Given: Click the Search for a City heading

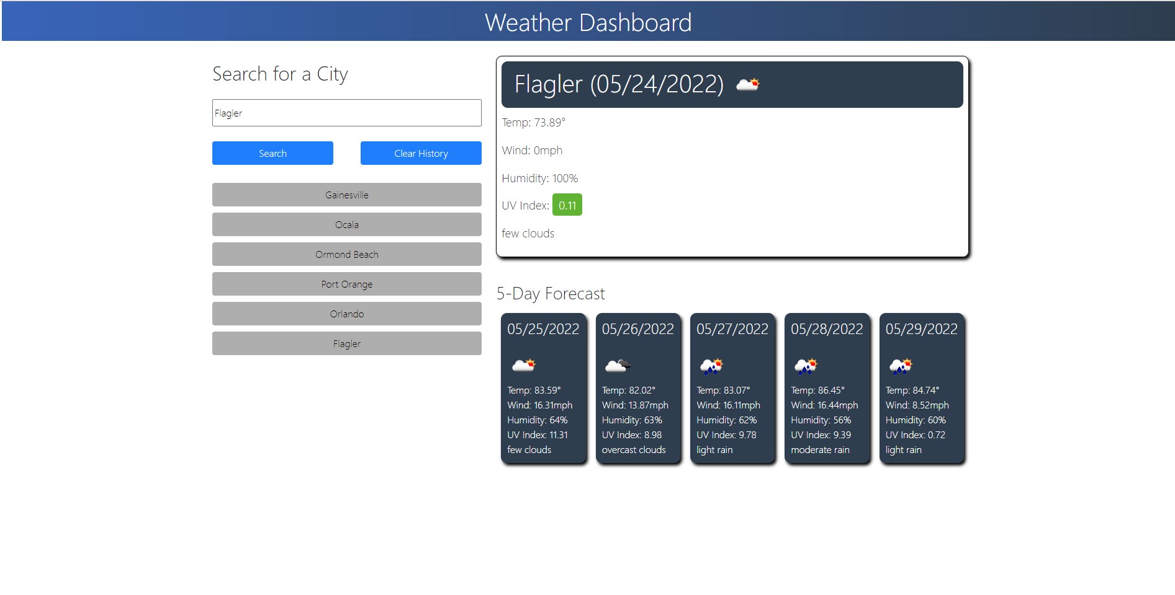Looking at the screenshot, I should click(x=280, y=74).
